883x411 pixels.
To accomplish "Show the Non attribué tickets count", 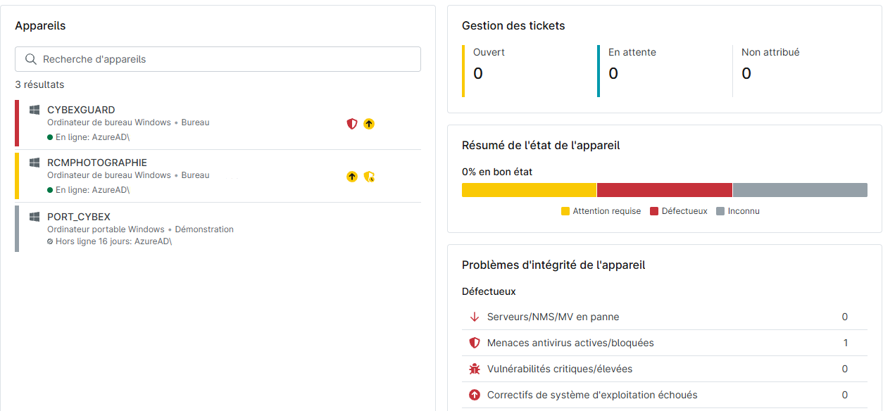I will 746,73.
